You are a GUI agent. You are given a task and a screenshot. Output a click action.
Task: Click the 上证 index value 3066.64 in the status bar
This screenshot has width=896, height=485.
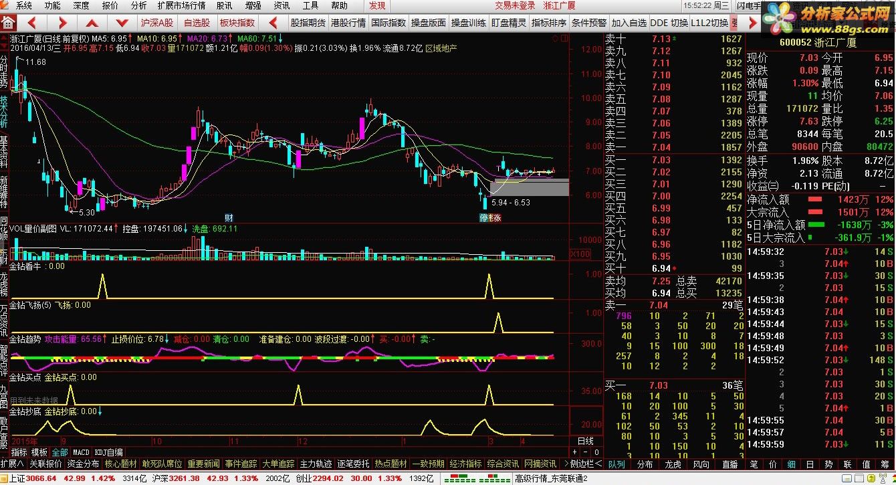[41, 479]
